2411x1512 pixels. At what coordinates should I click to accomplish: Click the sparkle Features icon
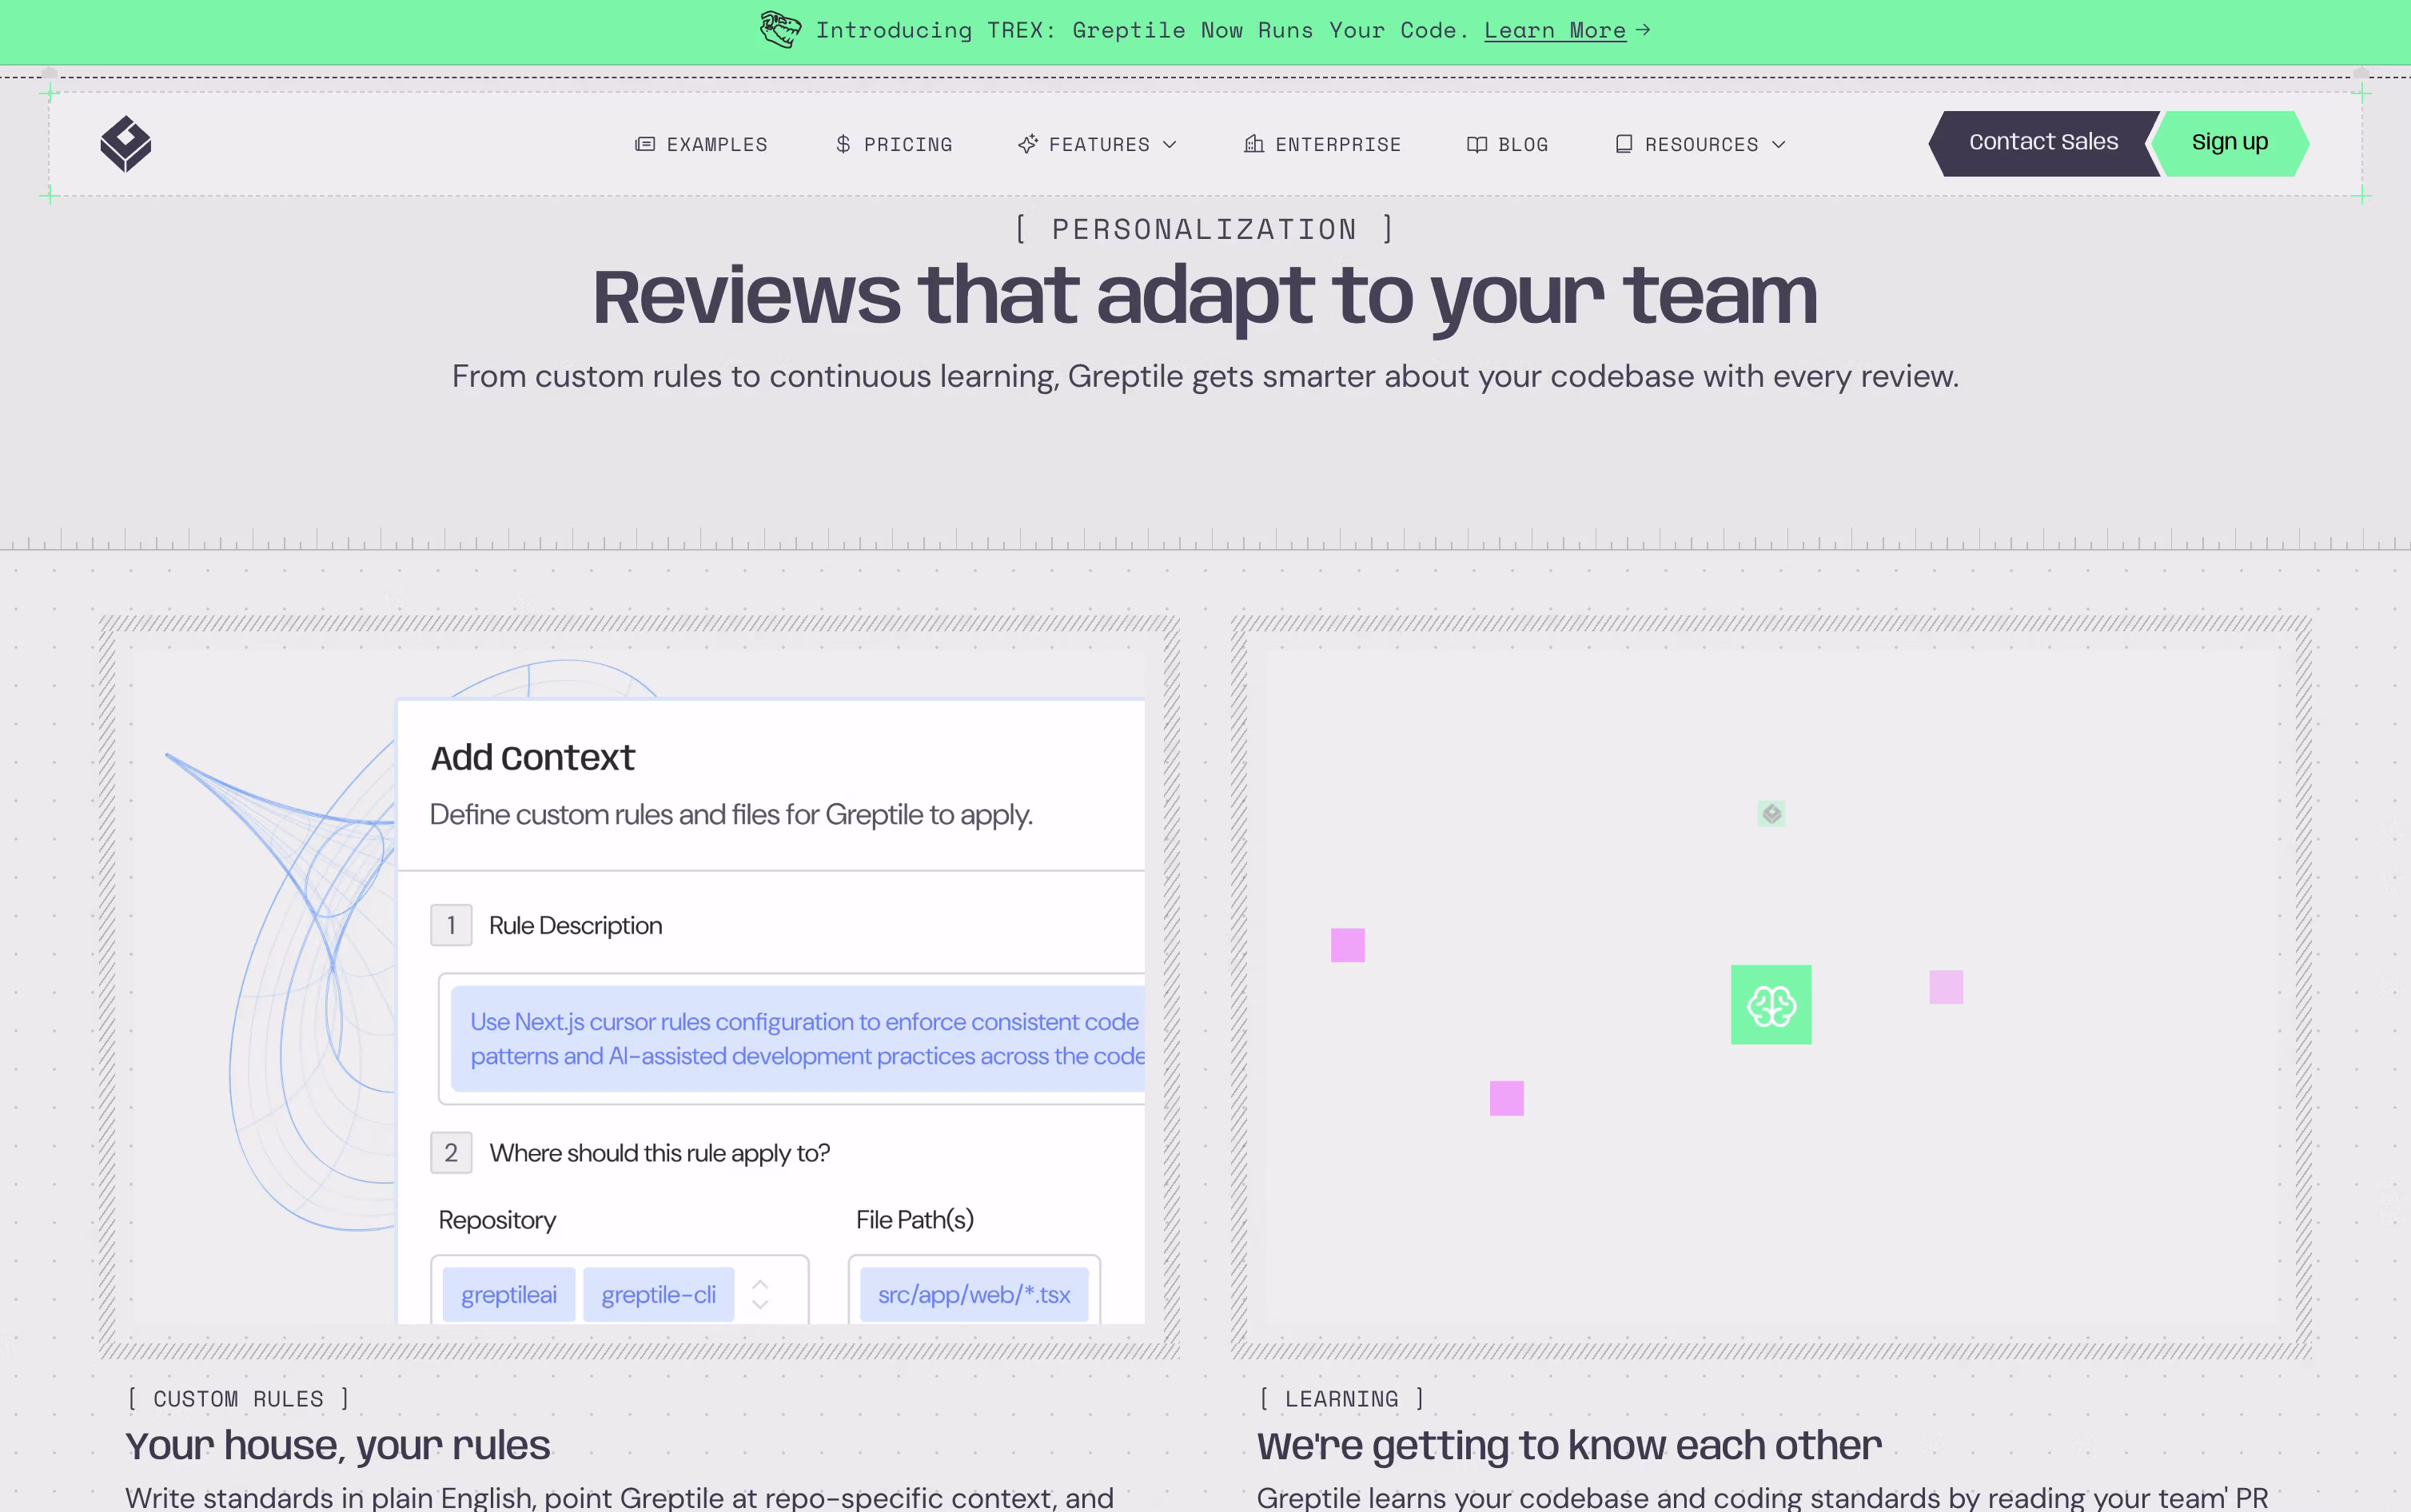click(x=1028, y=144)
